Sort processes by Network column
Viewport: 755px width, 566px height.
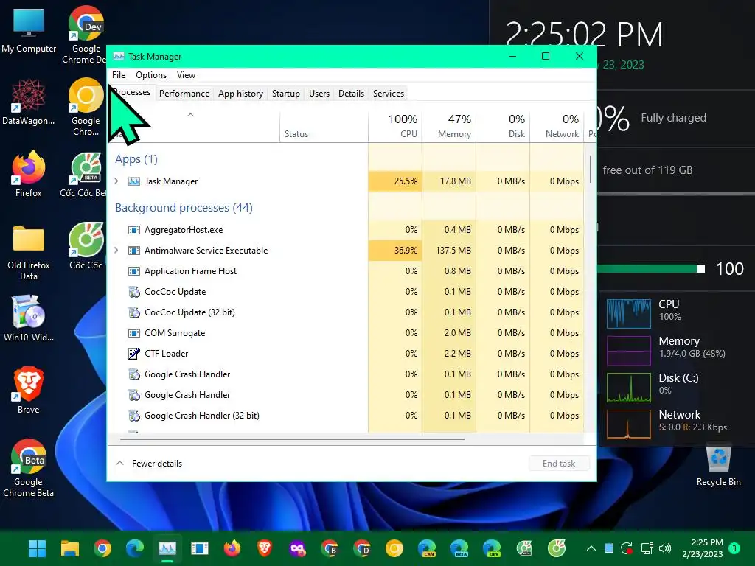click(x=557, y=127)
